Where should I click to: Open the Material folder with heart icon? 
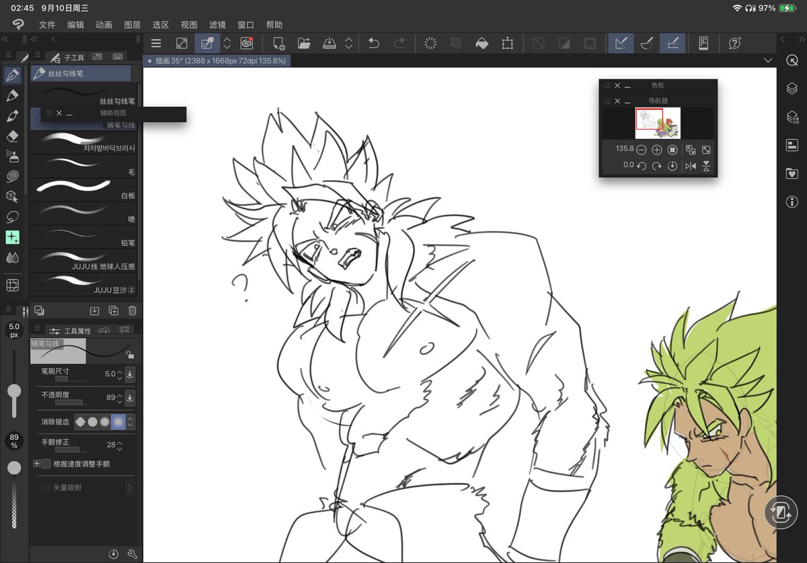(792, 173)
